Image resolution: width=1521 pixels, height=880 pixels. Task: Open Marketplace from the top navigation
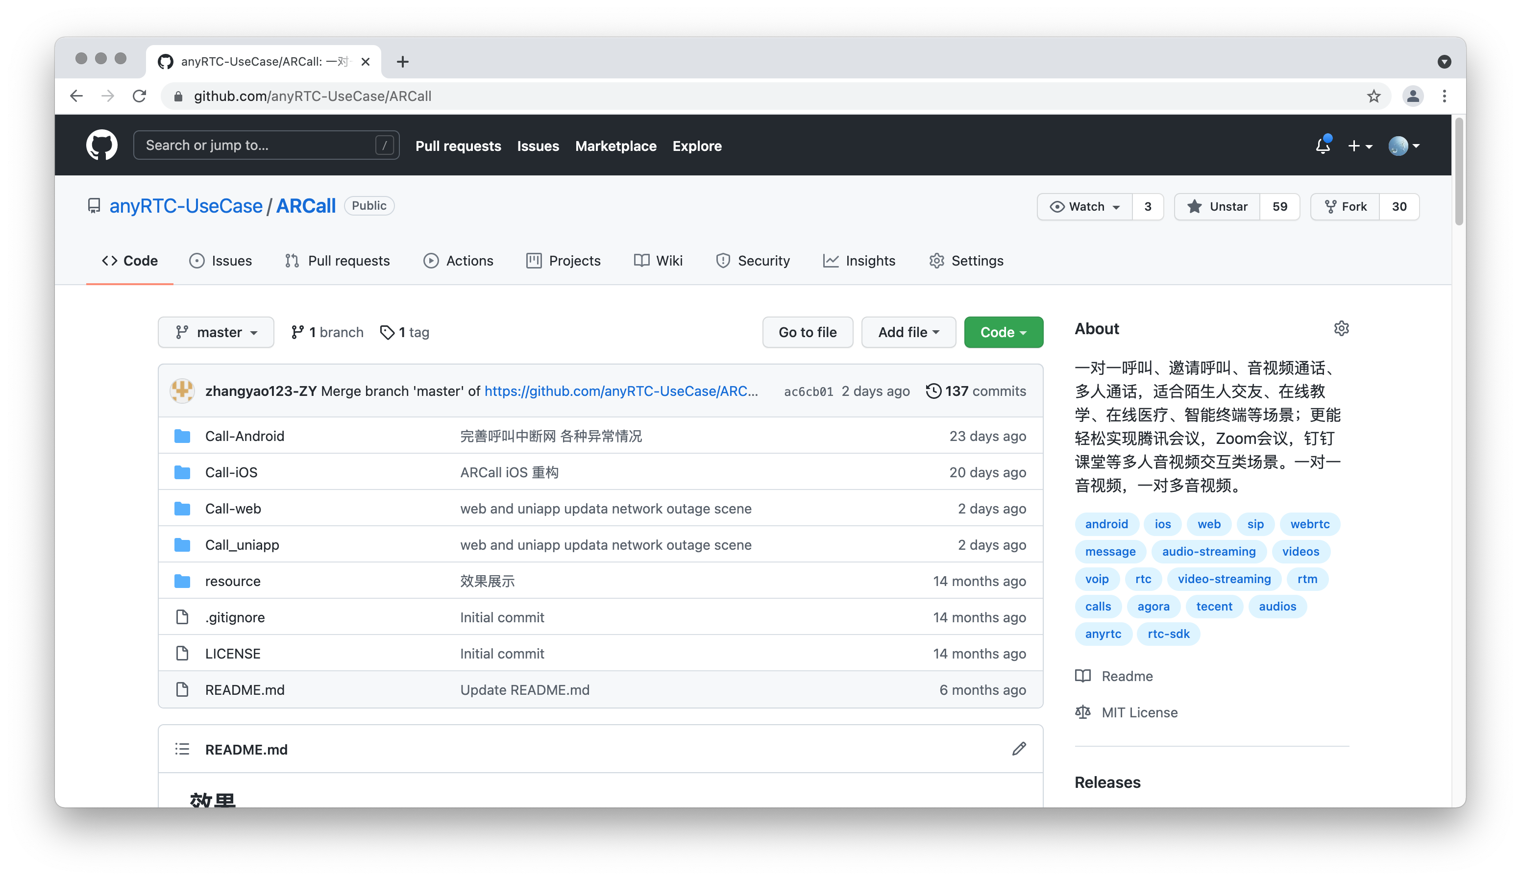pyautogui.click(x=615, y=146)
